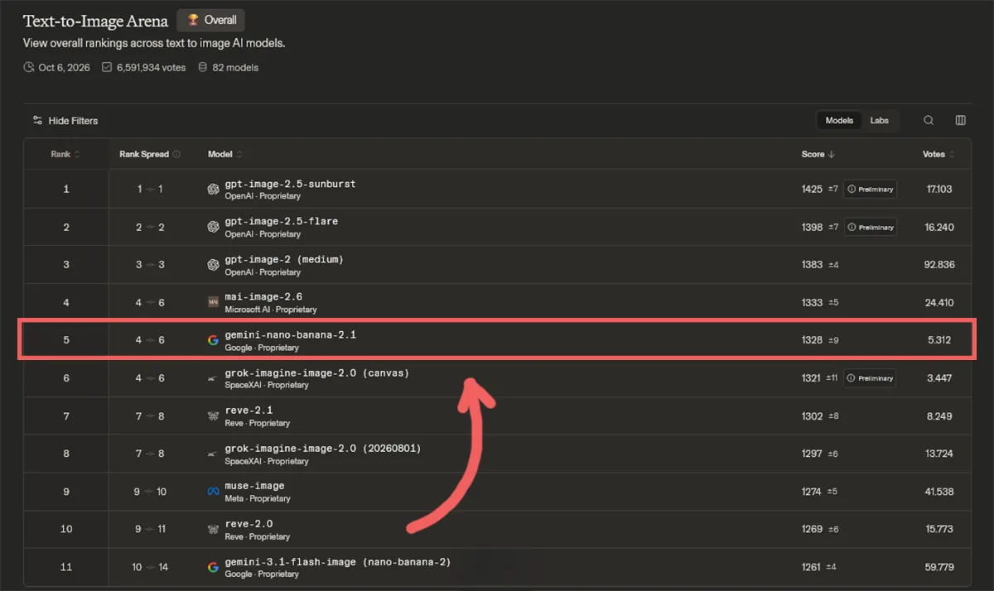994x591 pixels.
Task: Sort the table by Votes column
Action: click(939, 155)
